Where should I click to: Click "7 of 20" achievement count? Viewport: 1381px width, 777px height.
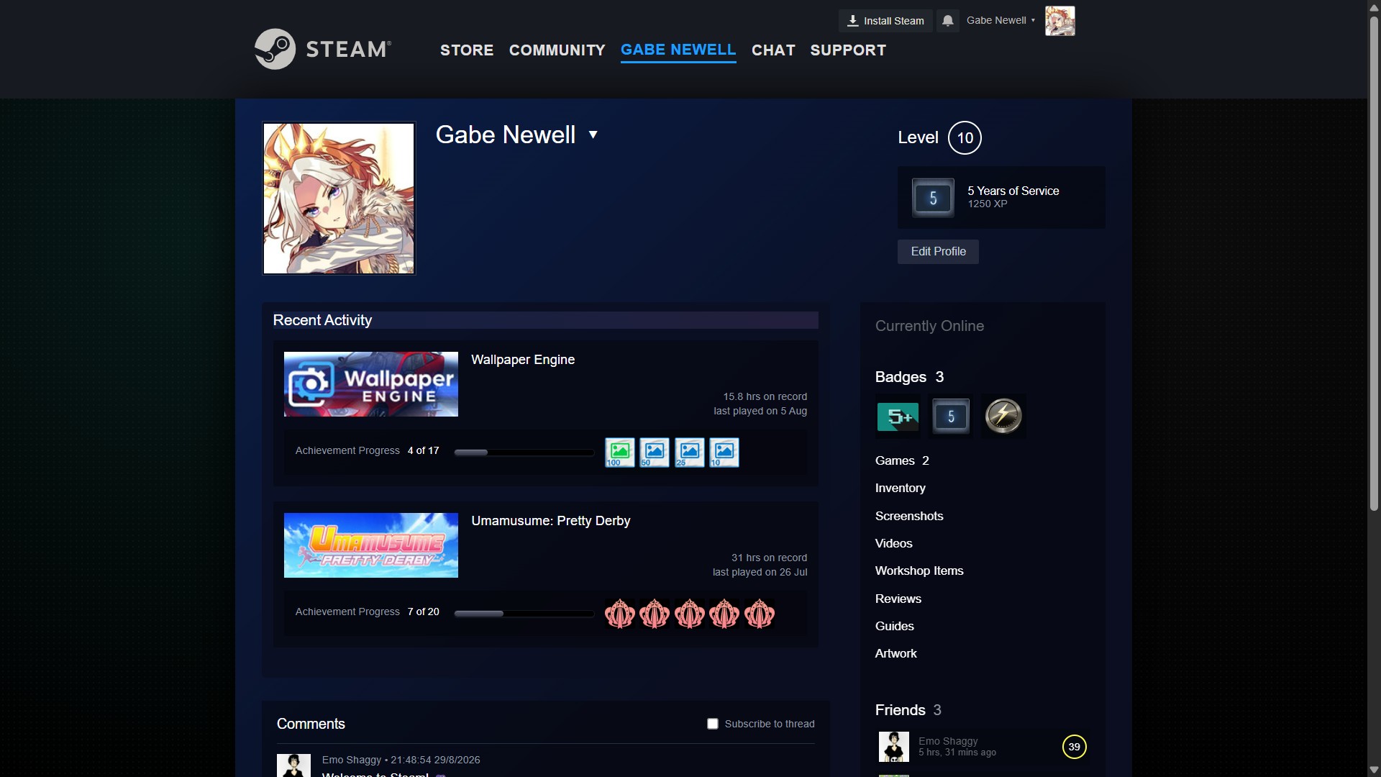point(424,612)
